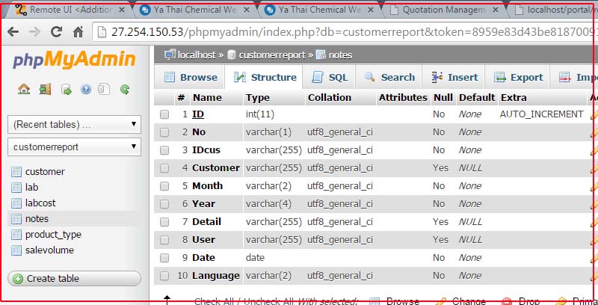This screenshot has width=598, height=305.
Task: Click the Create table button
Action: [x=74, y=278]
